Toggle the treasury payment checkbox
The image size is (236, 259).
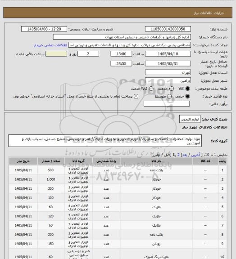[x=136, y=96]
